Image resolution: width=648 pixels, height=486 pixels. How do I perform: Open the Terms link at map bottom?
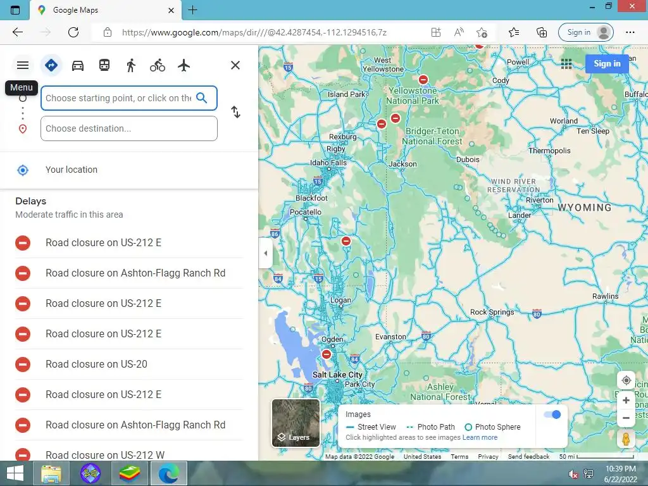(459, 457)
